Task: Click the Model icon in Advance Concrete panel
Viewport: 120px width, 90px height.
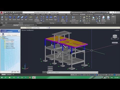Action: point(3,34)
